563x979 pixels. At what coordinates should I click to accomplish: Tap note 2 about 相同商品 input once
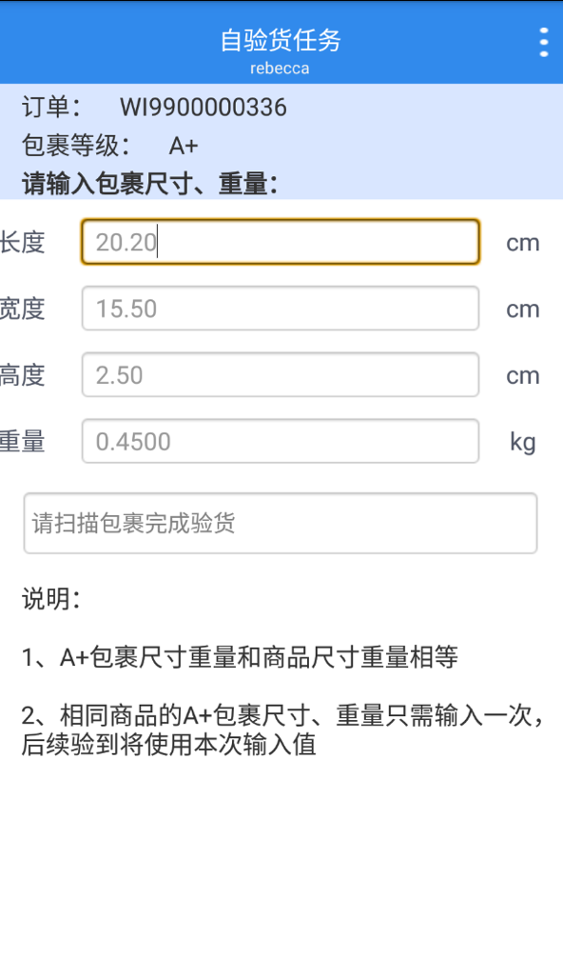pos(281,729)
